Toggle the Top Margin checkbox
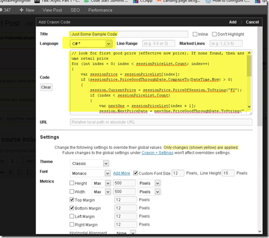The width and height of the screenshot is (269, 238). pos(72,200)
